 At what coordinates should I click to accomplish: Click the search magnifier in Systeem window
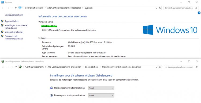coord(196,8)
